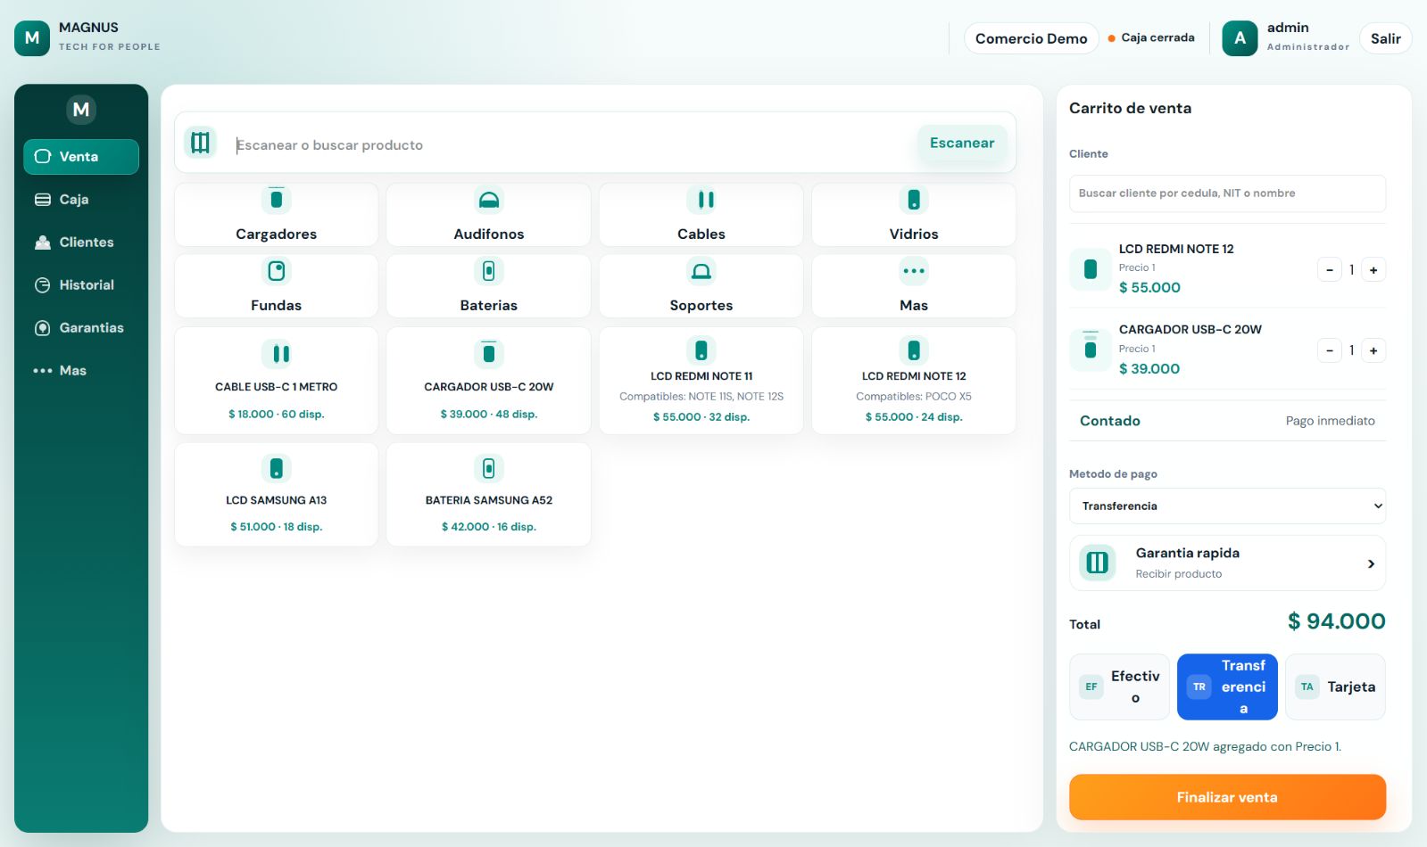Open Clientes in the sidebar
1427x847 pixels.
pos(81,243)
